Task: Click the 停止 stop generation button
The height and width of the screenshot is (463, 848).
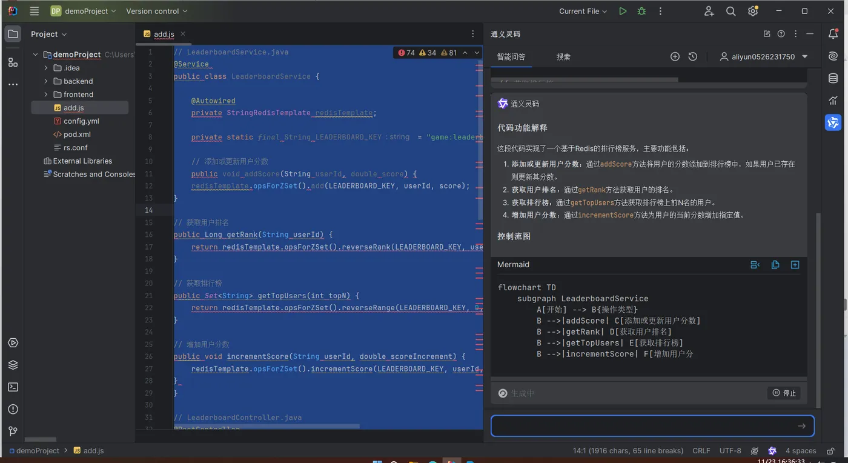Action: 784,393
